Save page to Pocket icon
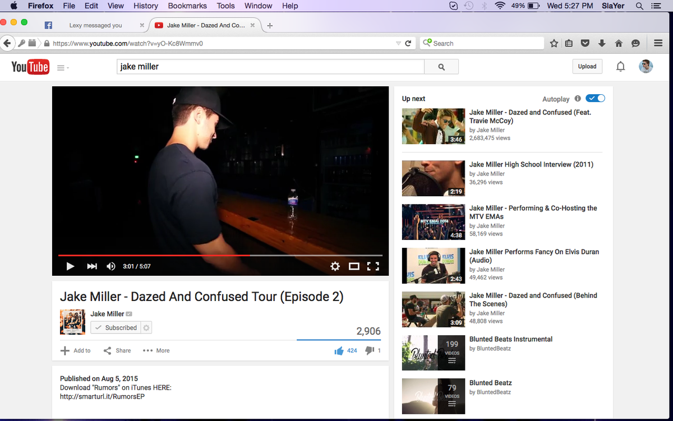This screenshot has width=673, height=421. (585, 43)
